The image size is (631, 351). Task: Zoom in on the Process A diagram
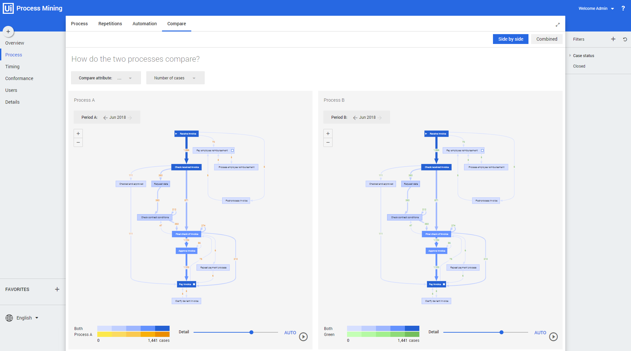coord(78,134)
